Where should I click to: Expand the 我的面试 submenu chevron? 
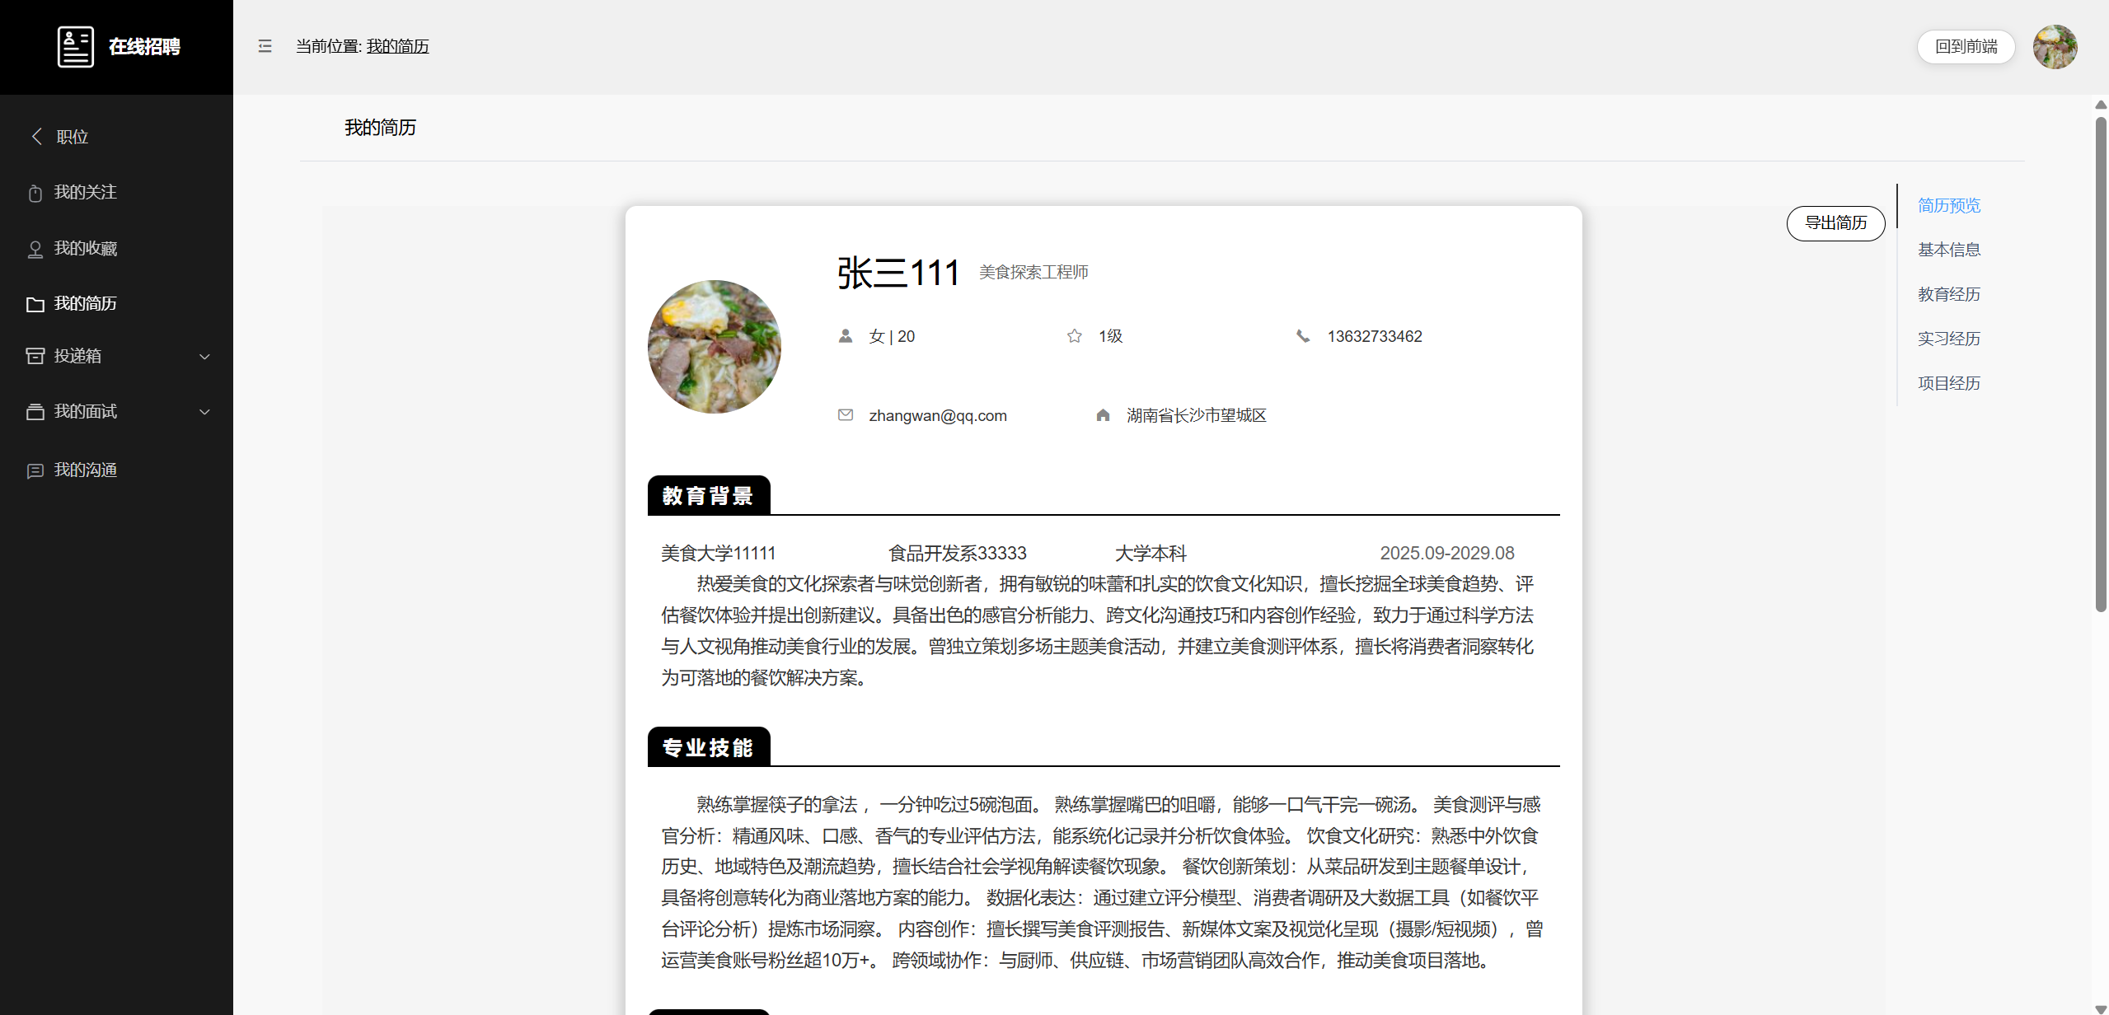pyautogui.click(x=204, y=412)
